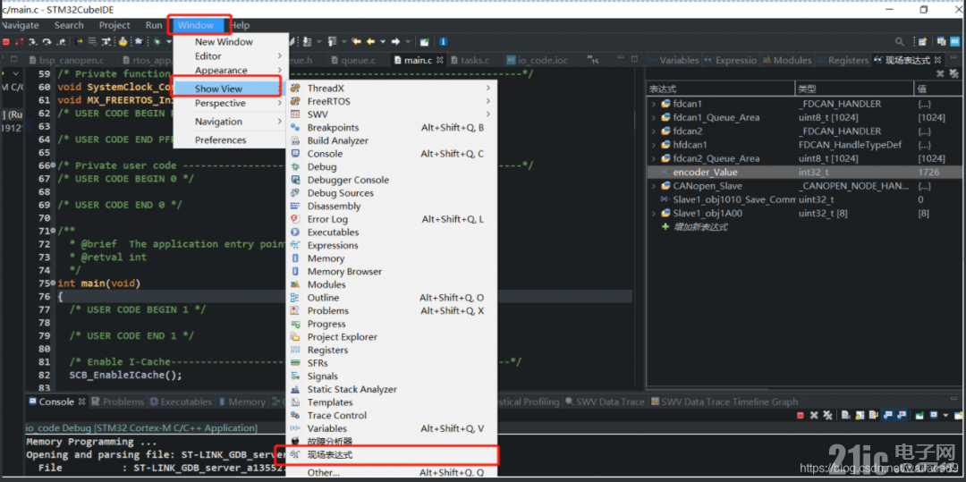This screenshot has width=966, height=482.
Task: Open the Project menu
Action: 114,25
